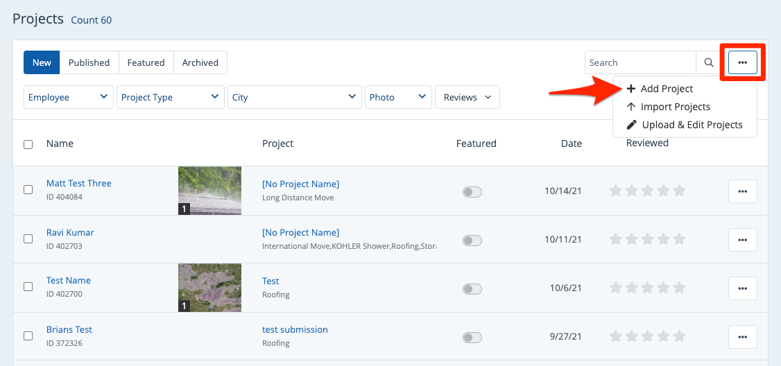Open the test submission project link
The width and height of the screenshot is (781, 366).
point(295,329)
